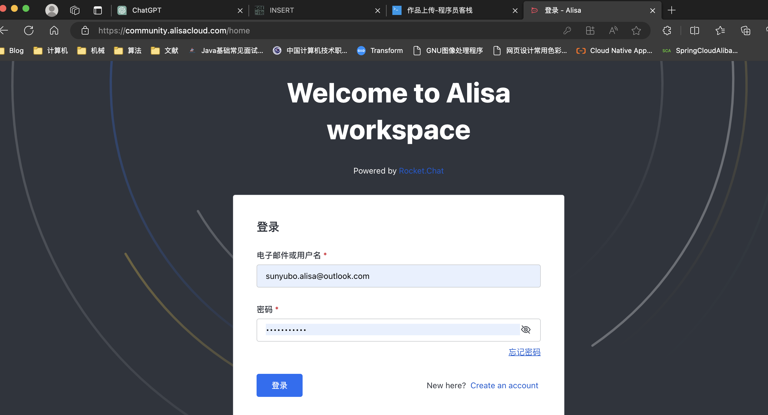Open the Blog bookmark folder
768x415 pixels.
(12, 51)
